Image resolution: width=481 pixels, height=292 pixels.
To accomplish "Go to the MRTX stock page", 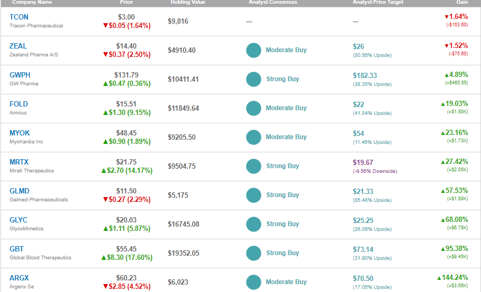I will [19, 162].
